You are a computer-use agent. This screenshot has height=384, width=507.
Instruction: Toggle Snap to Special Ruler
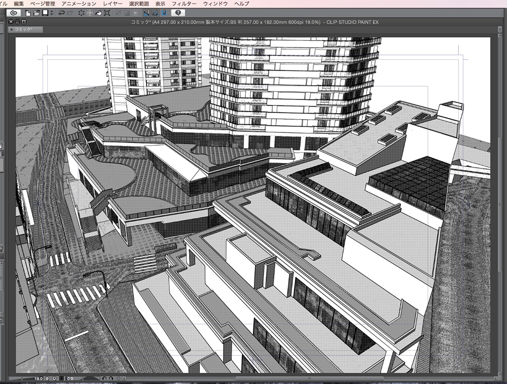(156, 12)
